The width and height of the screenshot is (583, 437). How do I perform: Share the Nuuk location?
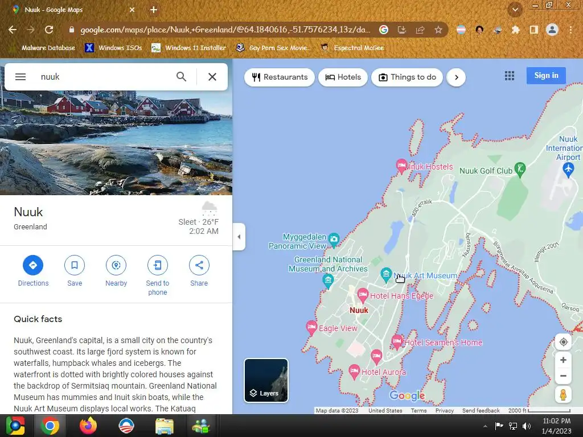(x=199, y=271)
